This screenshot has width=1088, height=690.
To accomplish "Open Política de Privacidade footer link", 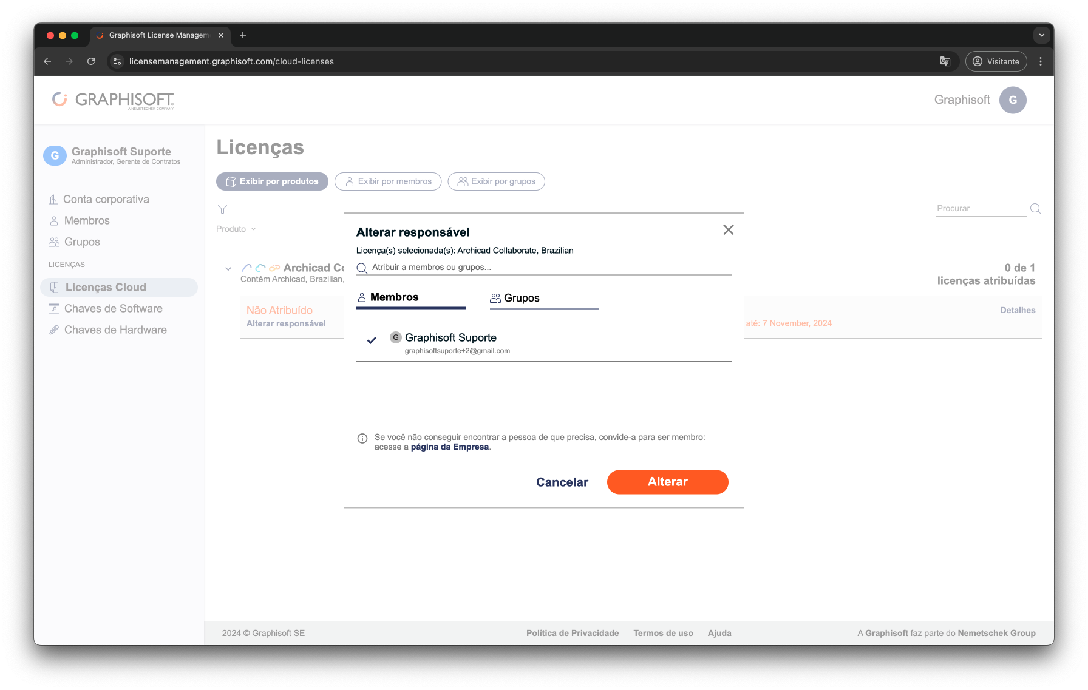I will pos(573,634).
